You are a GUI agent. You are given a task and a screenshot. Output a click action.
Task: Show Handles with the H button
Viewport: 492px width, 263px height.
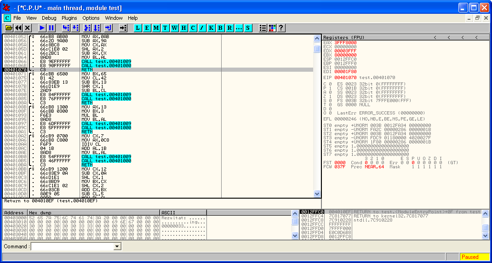coord(184,28)
